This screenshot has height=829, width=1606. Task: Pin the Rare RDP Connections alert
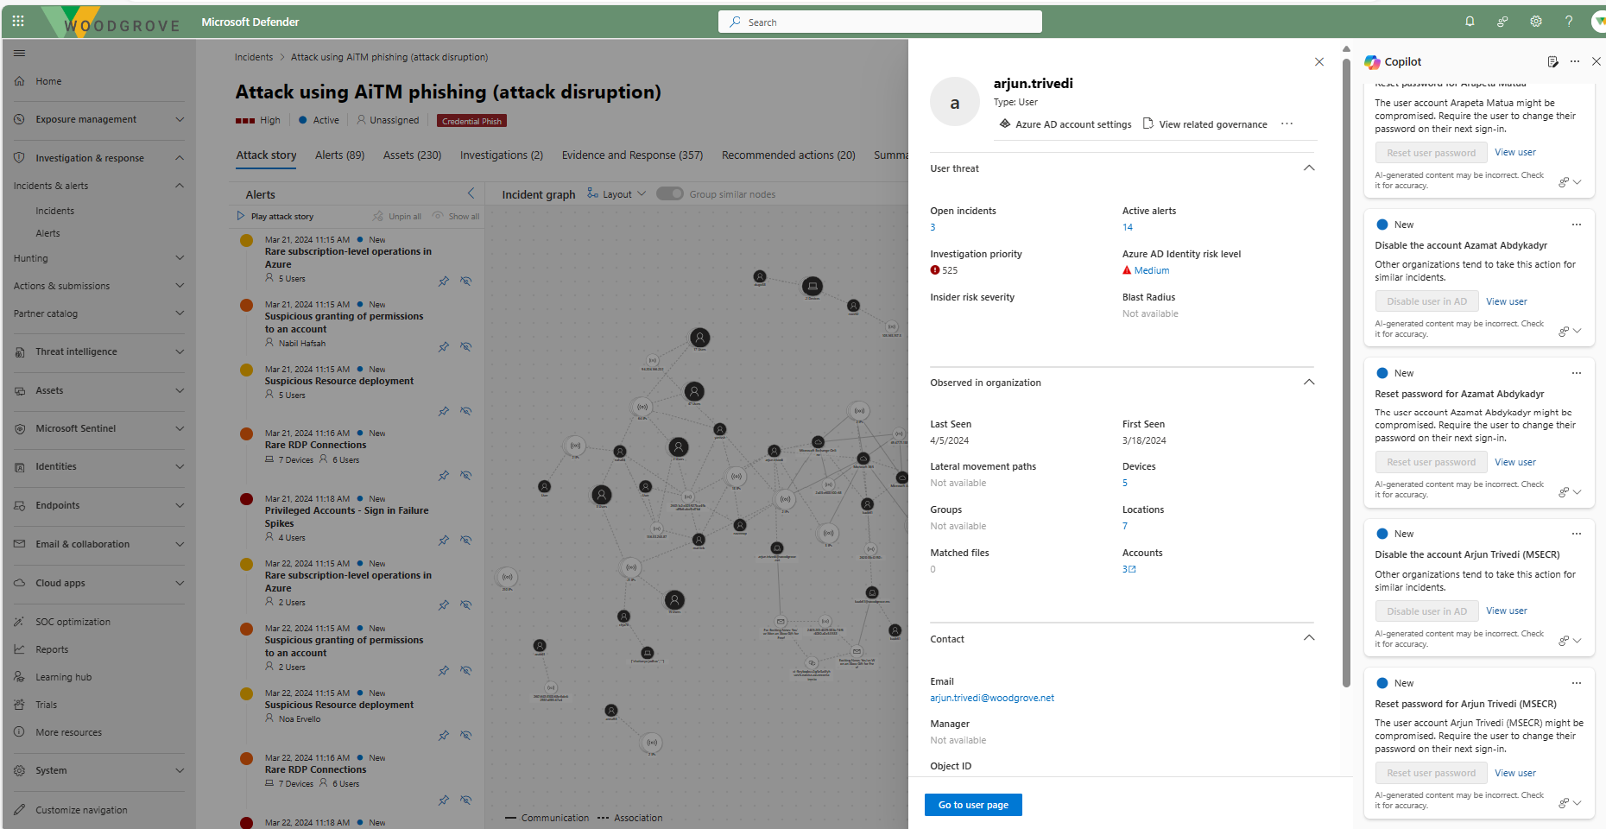click(x=444, y=476)
